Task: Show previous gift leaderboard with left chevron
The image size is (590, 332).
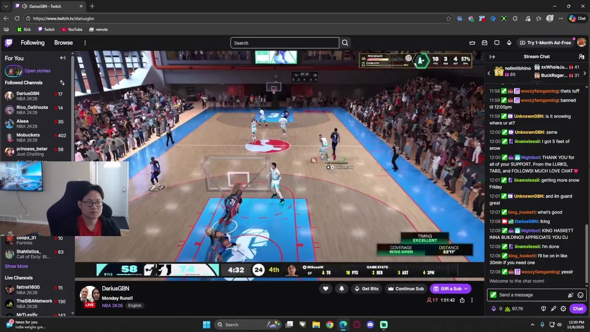Action: [489, 73]
